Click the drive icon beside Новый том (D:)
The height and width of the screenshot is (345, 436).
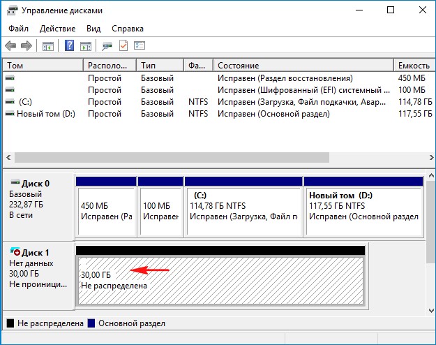tap(10, 114)
